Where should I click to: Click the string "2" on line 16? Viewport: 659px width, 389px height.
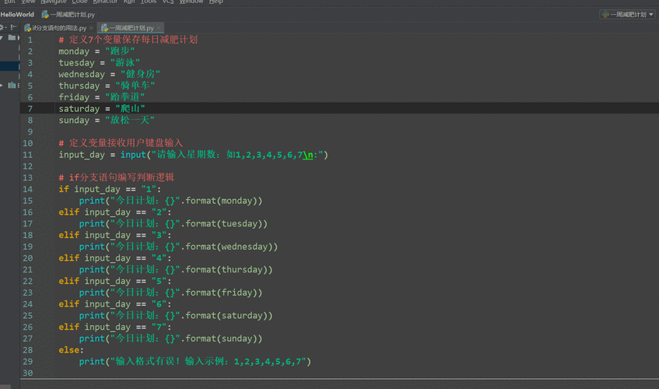tap(159, 212)
